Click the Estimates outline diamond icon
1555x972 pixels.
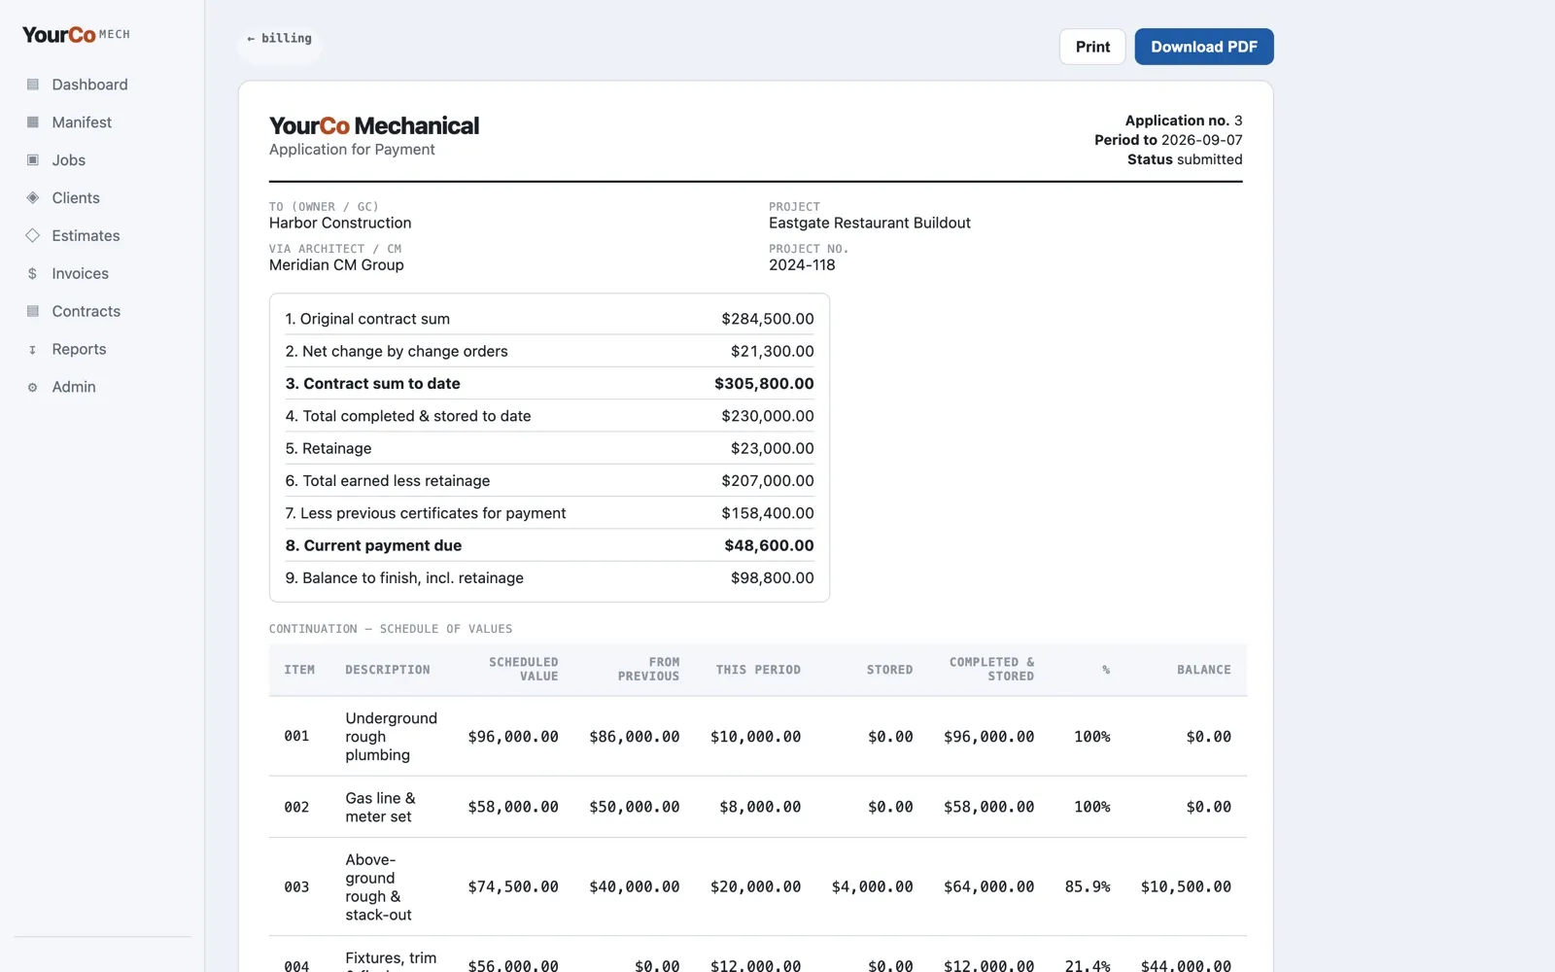pyautogui.click(x=32, y=236)
